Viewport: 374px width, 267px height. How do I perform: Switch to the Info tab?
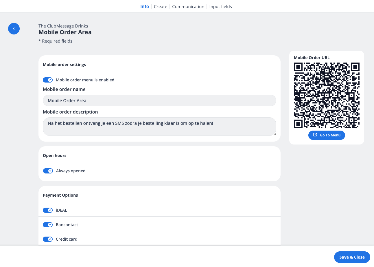point(145,6)
